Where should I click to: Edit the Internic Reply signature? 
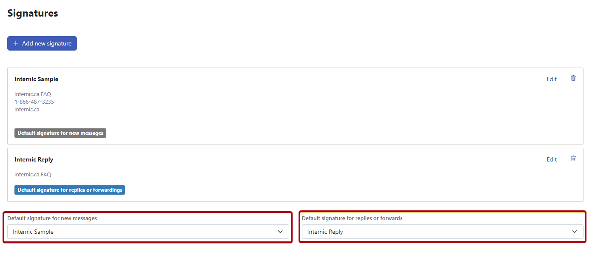tap(552, 159)
